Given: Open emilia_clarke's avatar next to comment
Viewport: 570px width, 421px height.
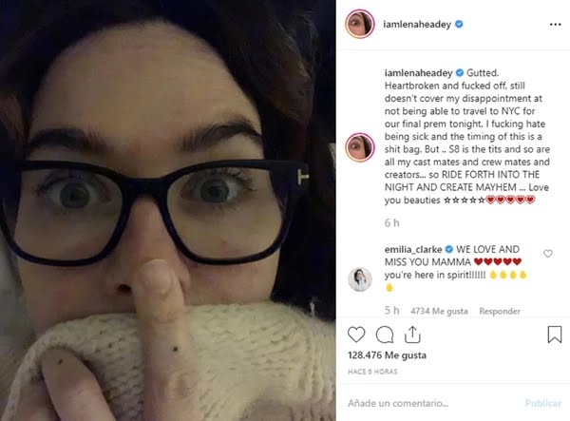Looking at the screenshot, I should point(360,279).
